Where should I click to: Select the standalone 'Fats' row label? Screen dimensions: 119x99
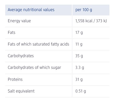(11, 33)
